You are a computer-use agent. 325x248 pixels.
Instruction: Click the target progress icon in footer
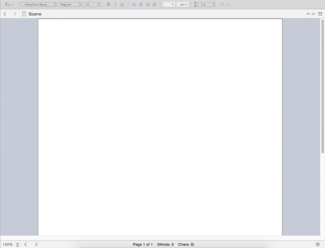pos(317,244)
